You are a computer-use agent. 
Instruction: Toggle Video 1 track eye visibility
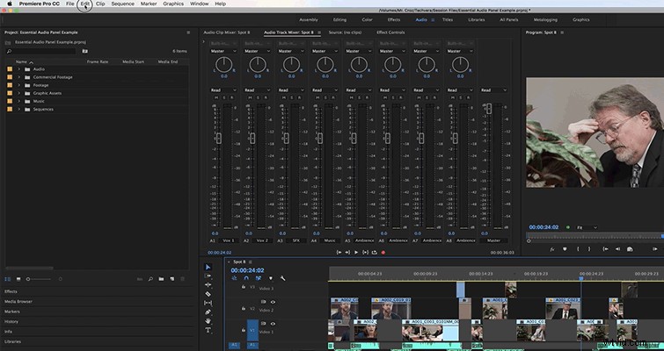[273, 324]
